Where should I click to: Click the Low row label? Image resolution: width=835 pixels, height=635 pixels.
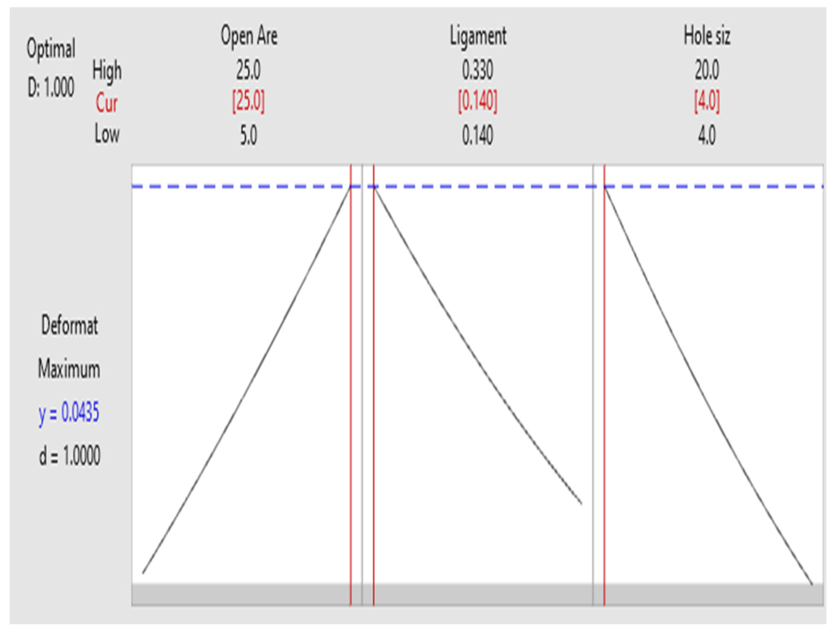(x=107, y=135)
